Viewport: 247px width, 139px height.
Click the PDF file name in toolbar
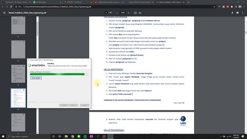[27, 13]
